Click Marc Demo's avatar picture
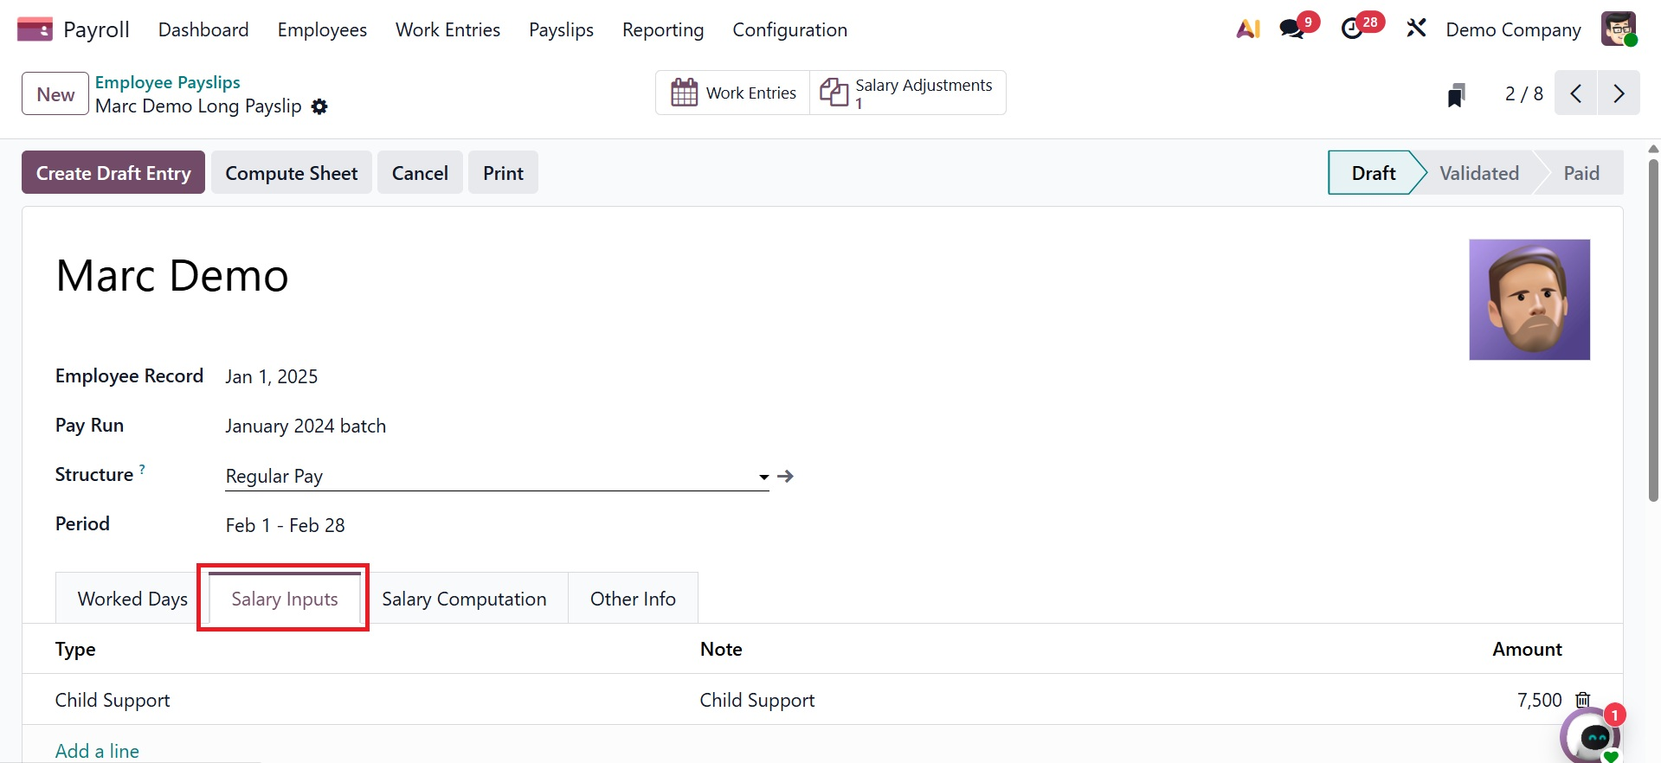 pyautogui.click(x=1529, y=299)
